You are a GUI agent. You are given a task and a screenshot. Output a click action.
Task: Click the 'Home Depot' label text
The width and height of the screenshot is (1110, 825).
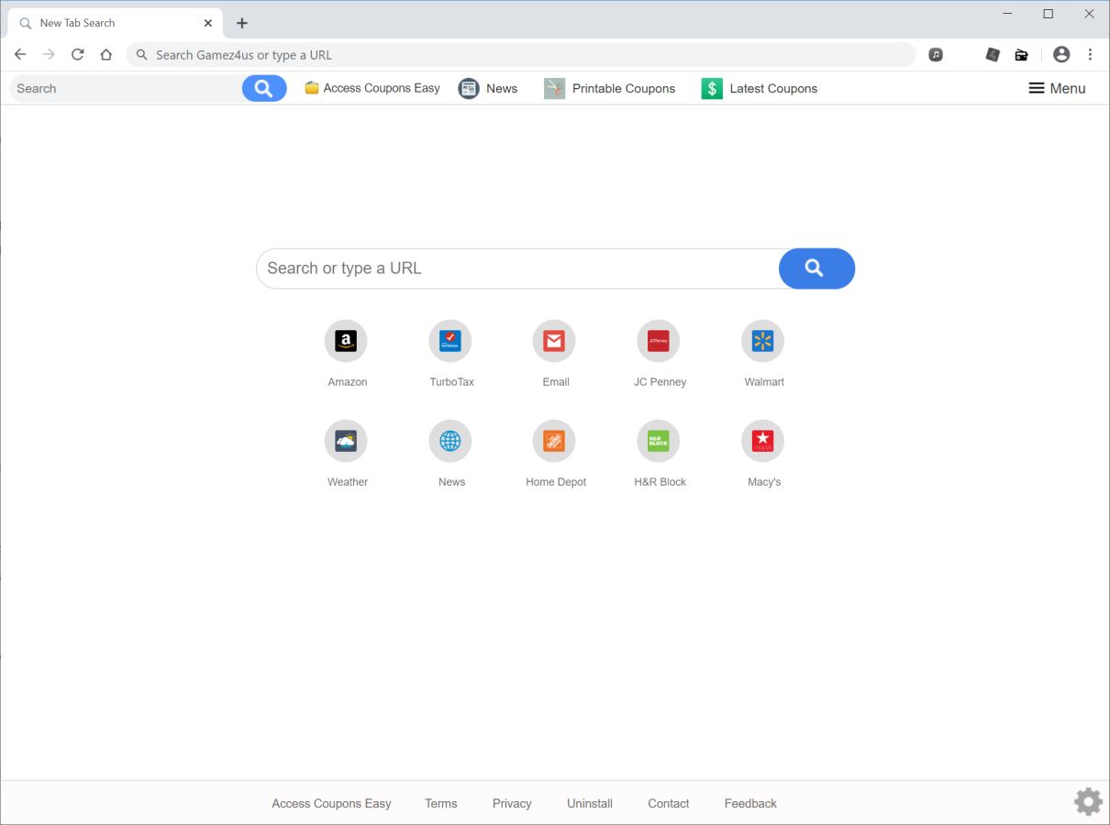556,482
